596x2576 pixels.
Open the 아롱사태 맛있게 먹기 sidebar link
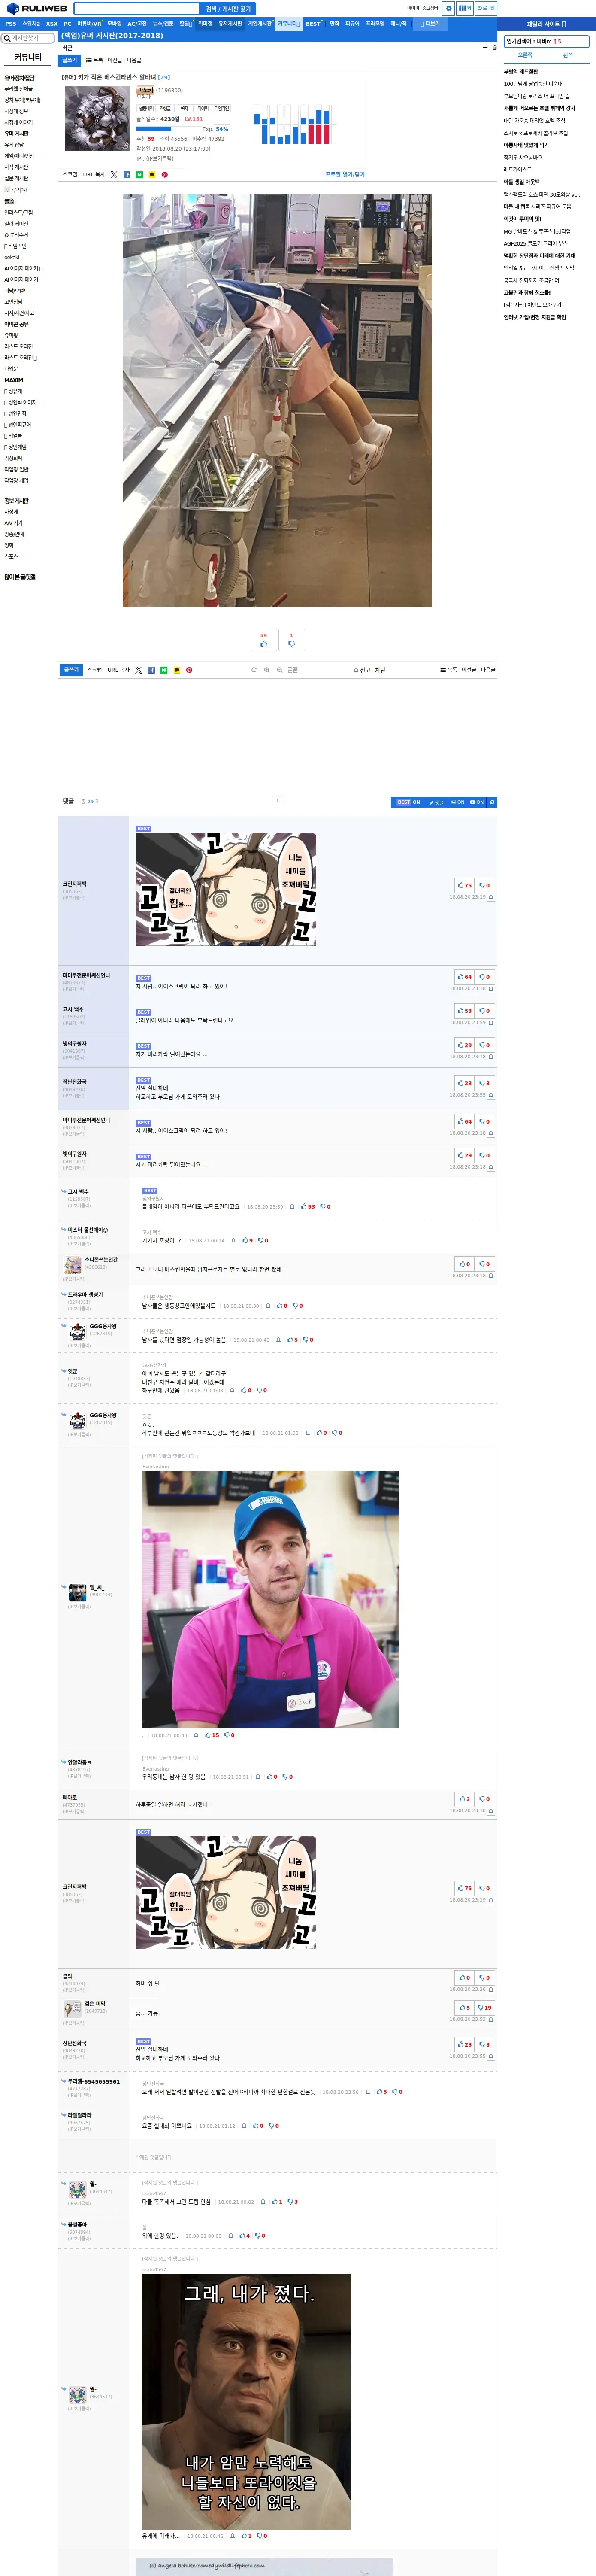pos(526,145)
